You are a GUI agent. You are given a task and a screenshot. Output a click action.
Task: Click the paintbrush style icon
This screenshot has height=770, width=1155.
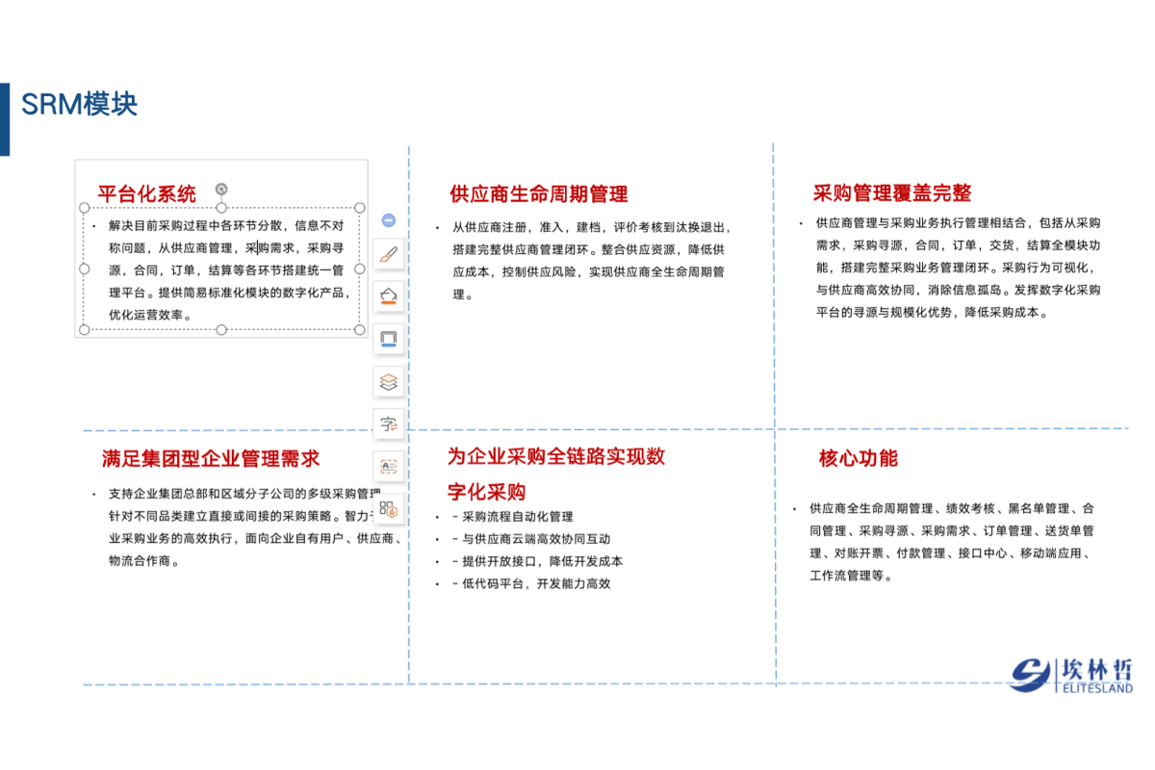(x=388, y=255)
